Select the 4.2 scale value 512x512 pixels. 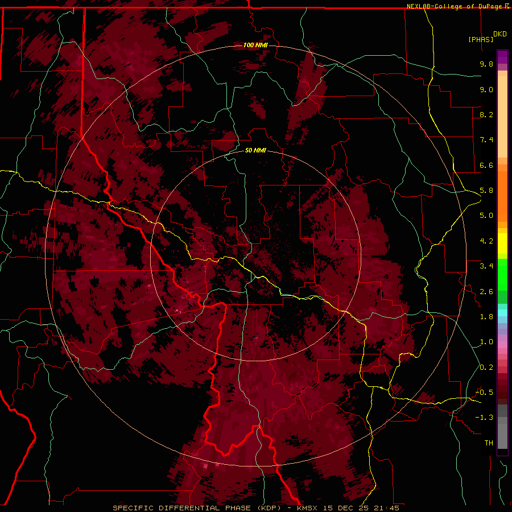coord(486,241)
